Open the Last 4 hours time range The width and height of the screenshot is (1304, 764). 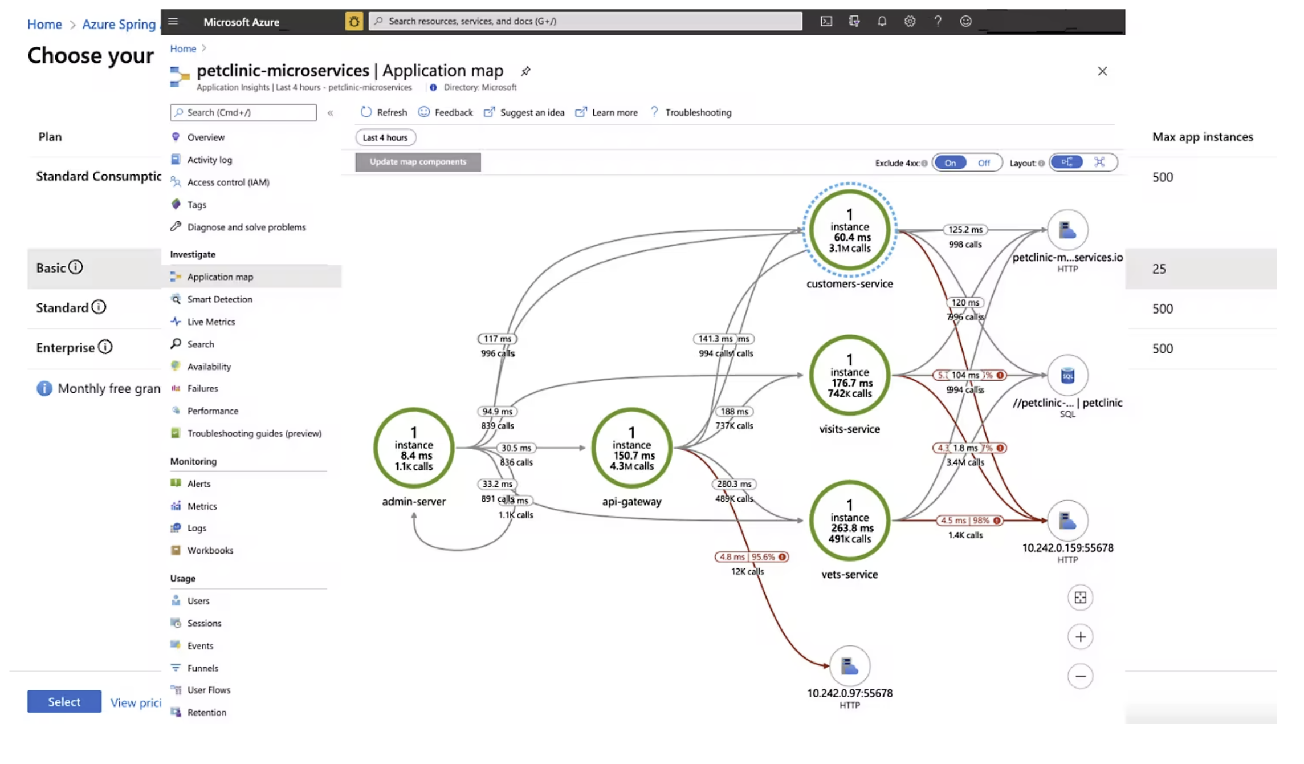(385, 137)
